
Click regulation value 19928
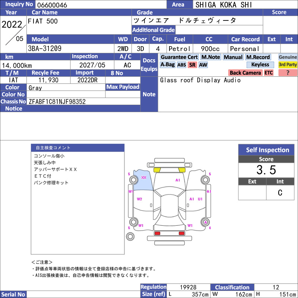pyautogui.click(x=188, y=287)
